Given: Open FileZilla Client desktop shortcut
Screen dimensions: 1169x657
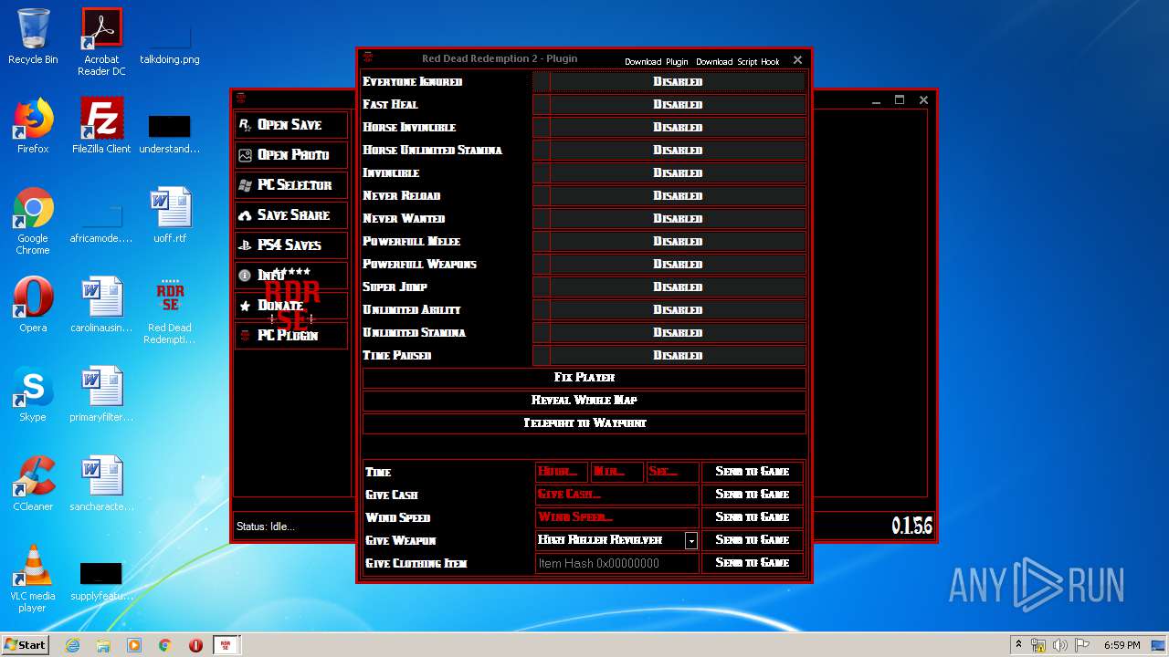Looking at the screenshot, I should tap(101, 126).
